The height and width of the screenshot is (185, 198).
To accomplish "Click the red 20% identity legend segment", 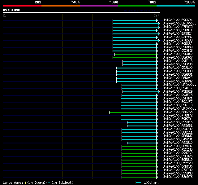I will (22, 6).
